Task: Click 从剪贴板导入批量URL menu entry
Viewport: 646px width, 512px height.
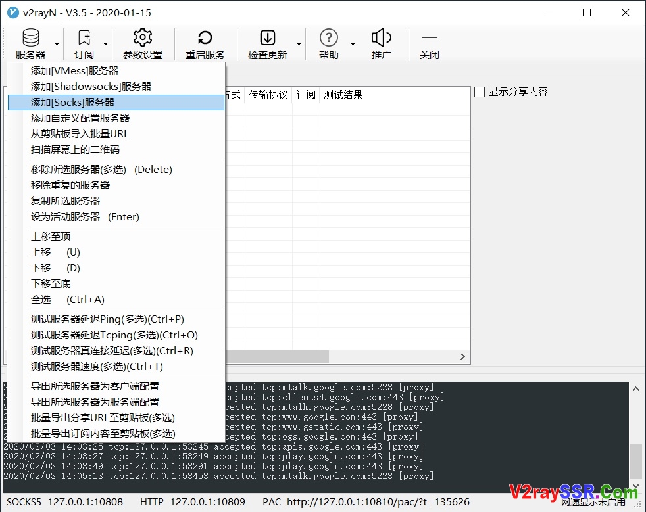Action: (x=80, y=134)
